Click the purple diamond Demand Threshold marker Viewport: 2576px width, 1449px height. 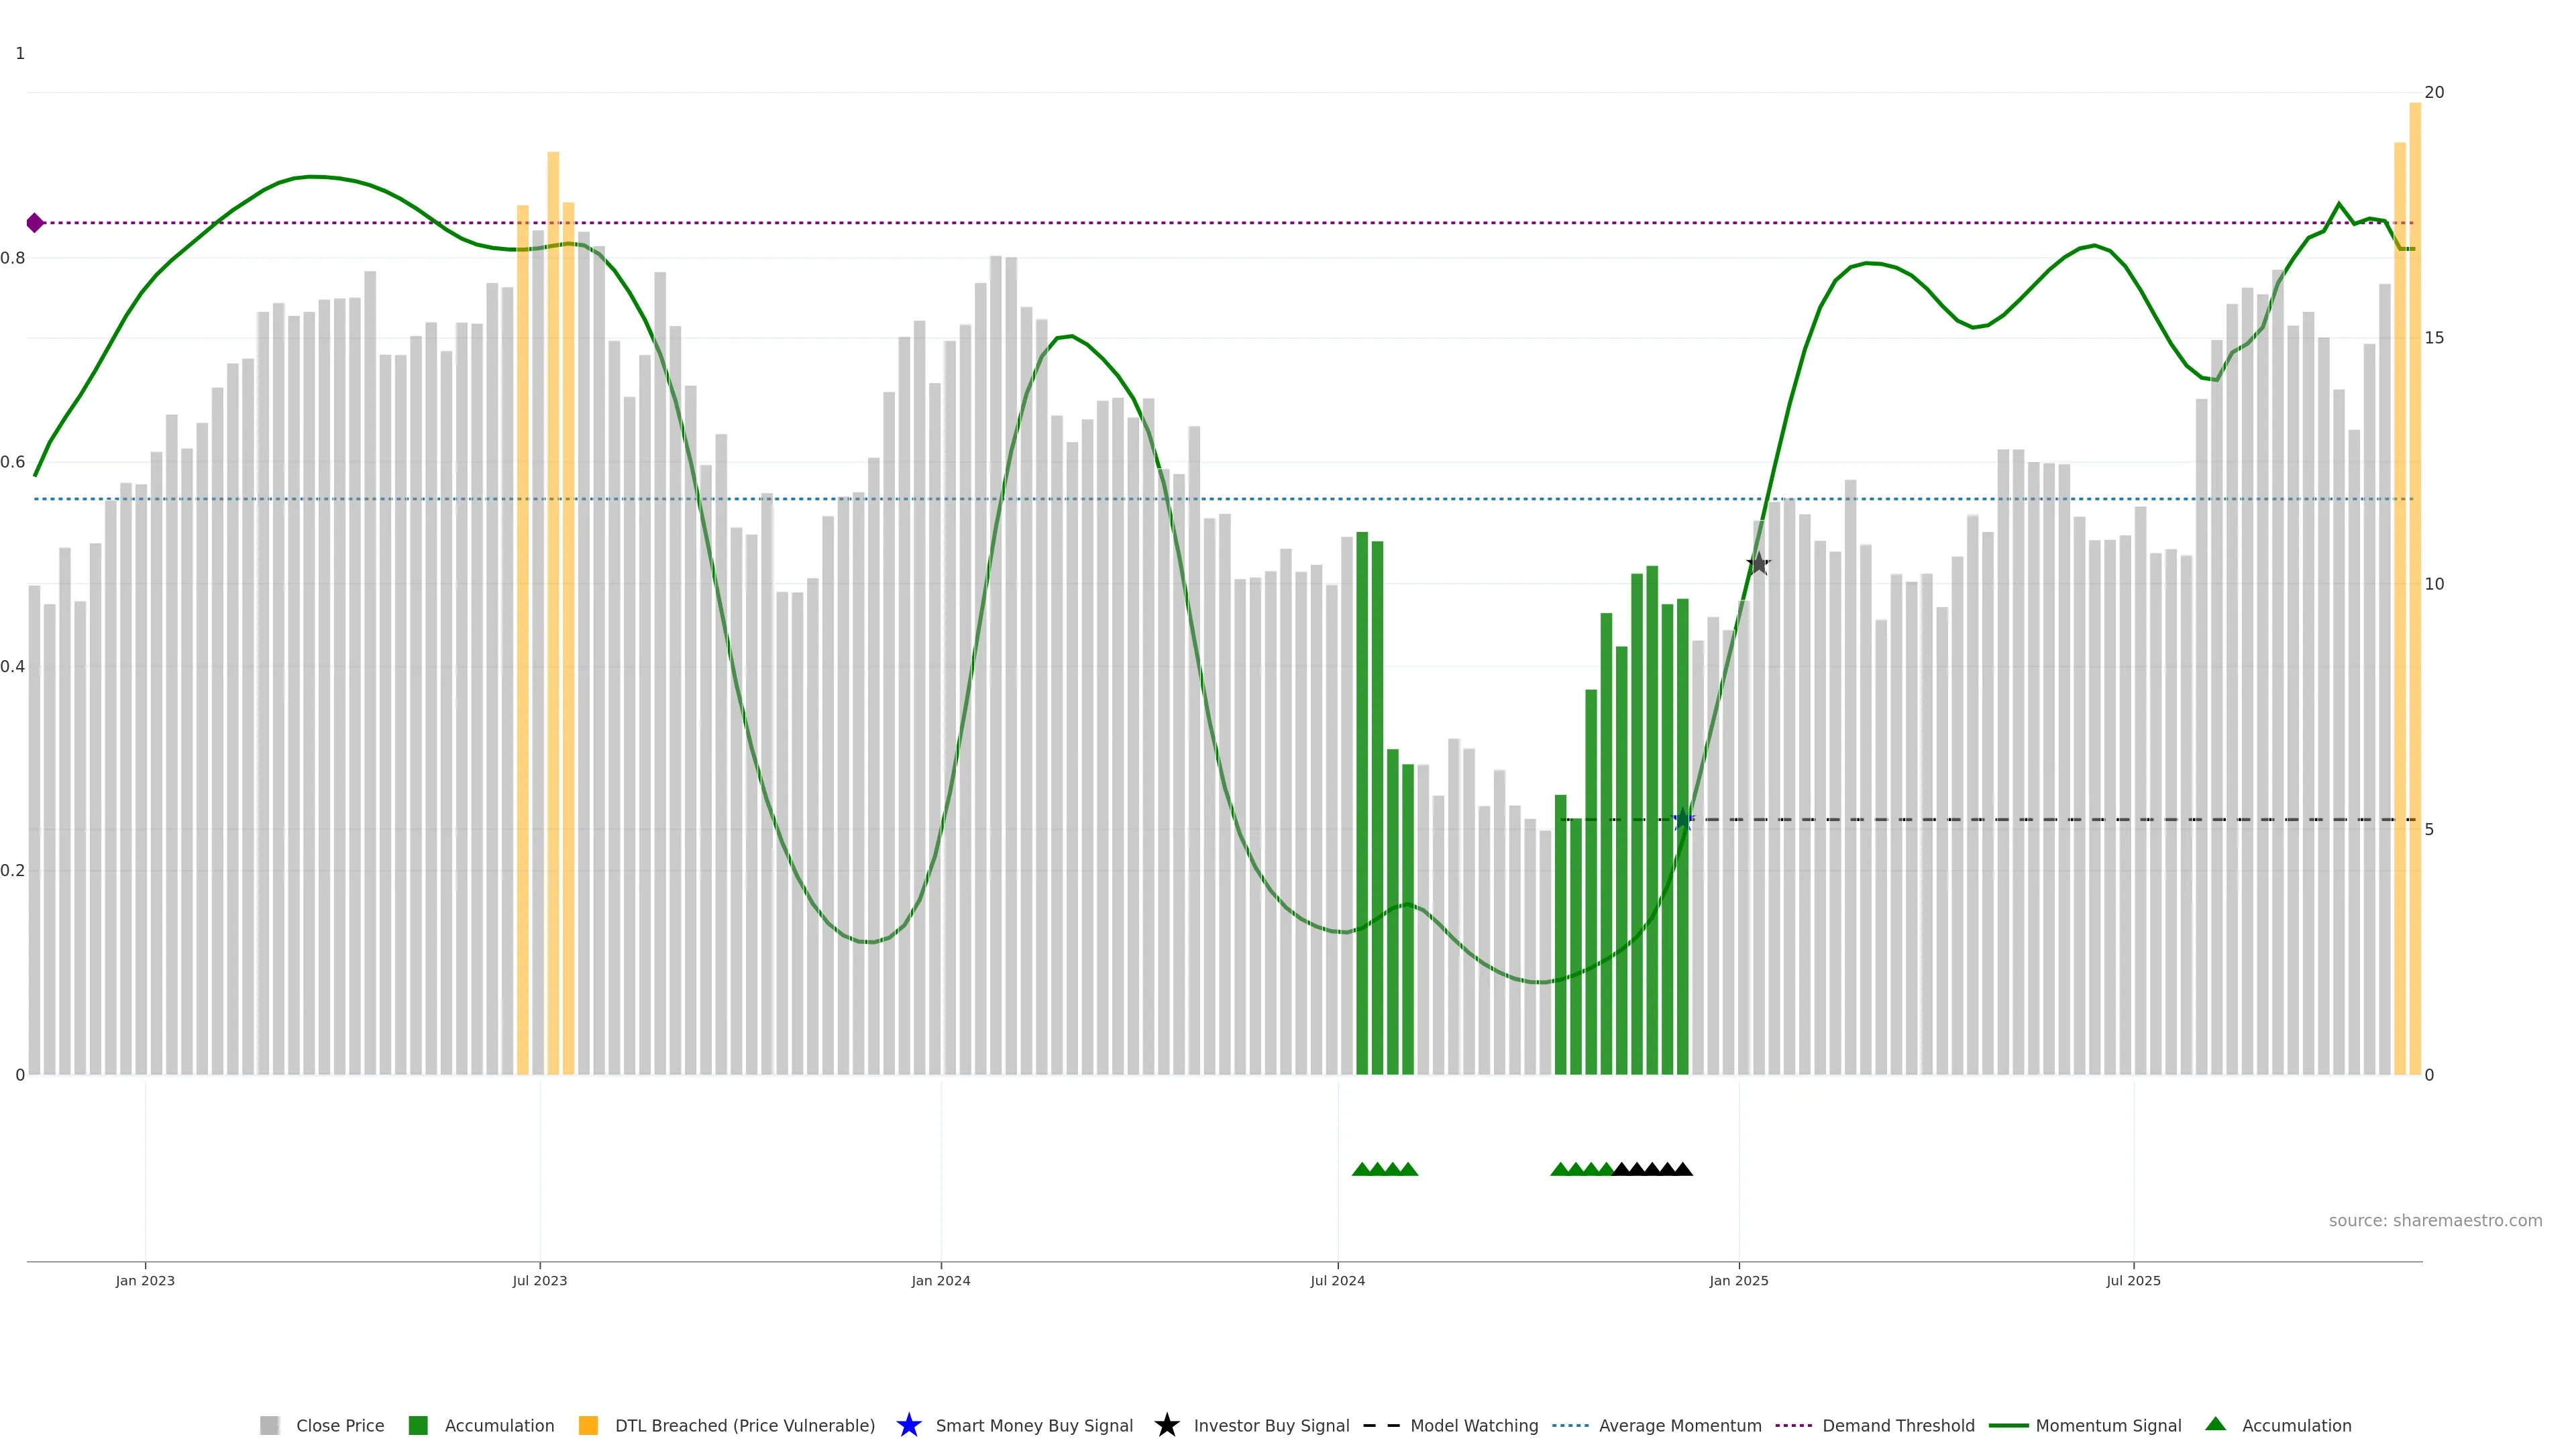(35, 223)
